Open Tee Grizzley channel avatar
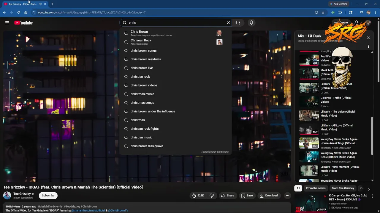Viewport: 380px width, 213px height. pyautogui.click(x=7, y=196)
